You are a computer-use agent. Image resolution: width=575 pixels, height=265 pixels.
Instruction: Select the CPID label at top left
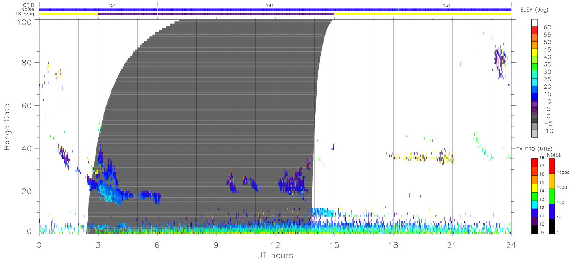[x=28, y=5]
